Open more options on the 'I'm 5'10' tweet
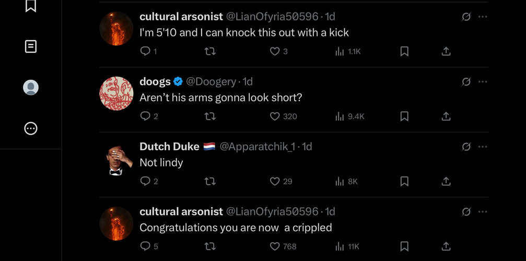 (483, 16)
